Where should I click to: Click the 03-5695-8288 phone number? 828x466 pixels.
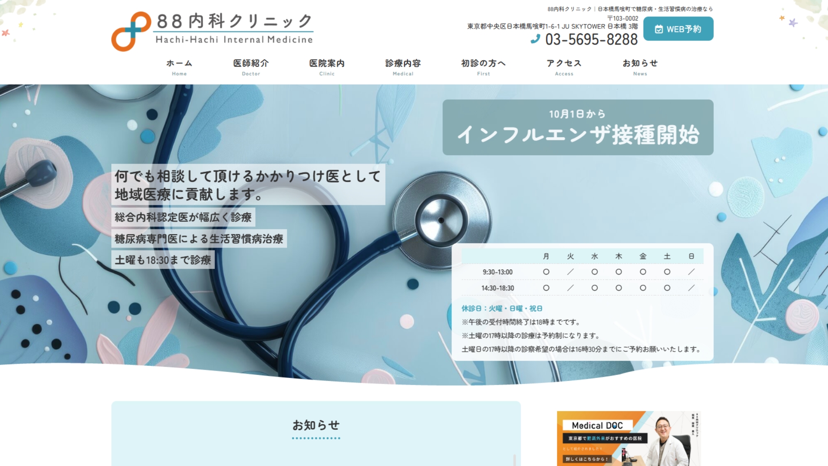[x=591, y=40]
